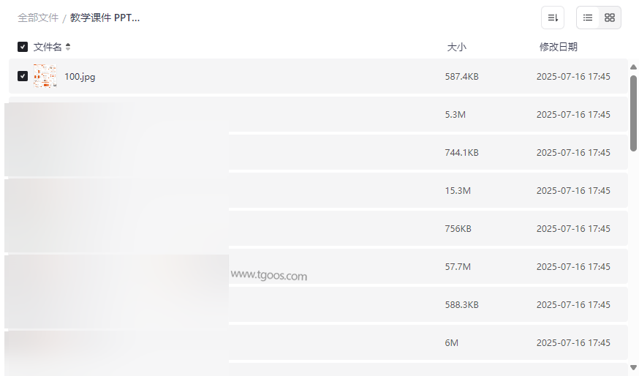Select the file row sized 744.1KB
This screenshot has width=639, height=376.
tap(461, 153)
